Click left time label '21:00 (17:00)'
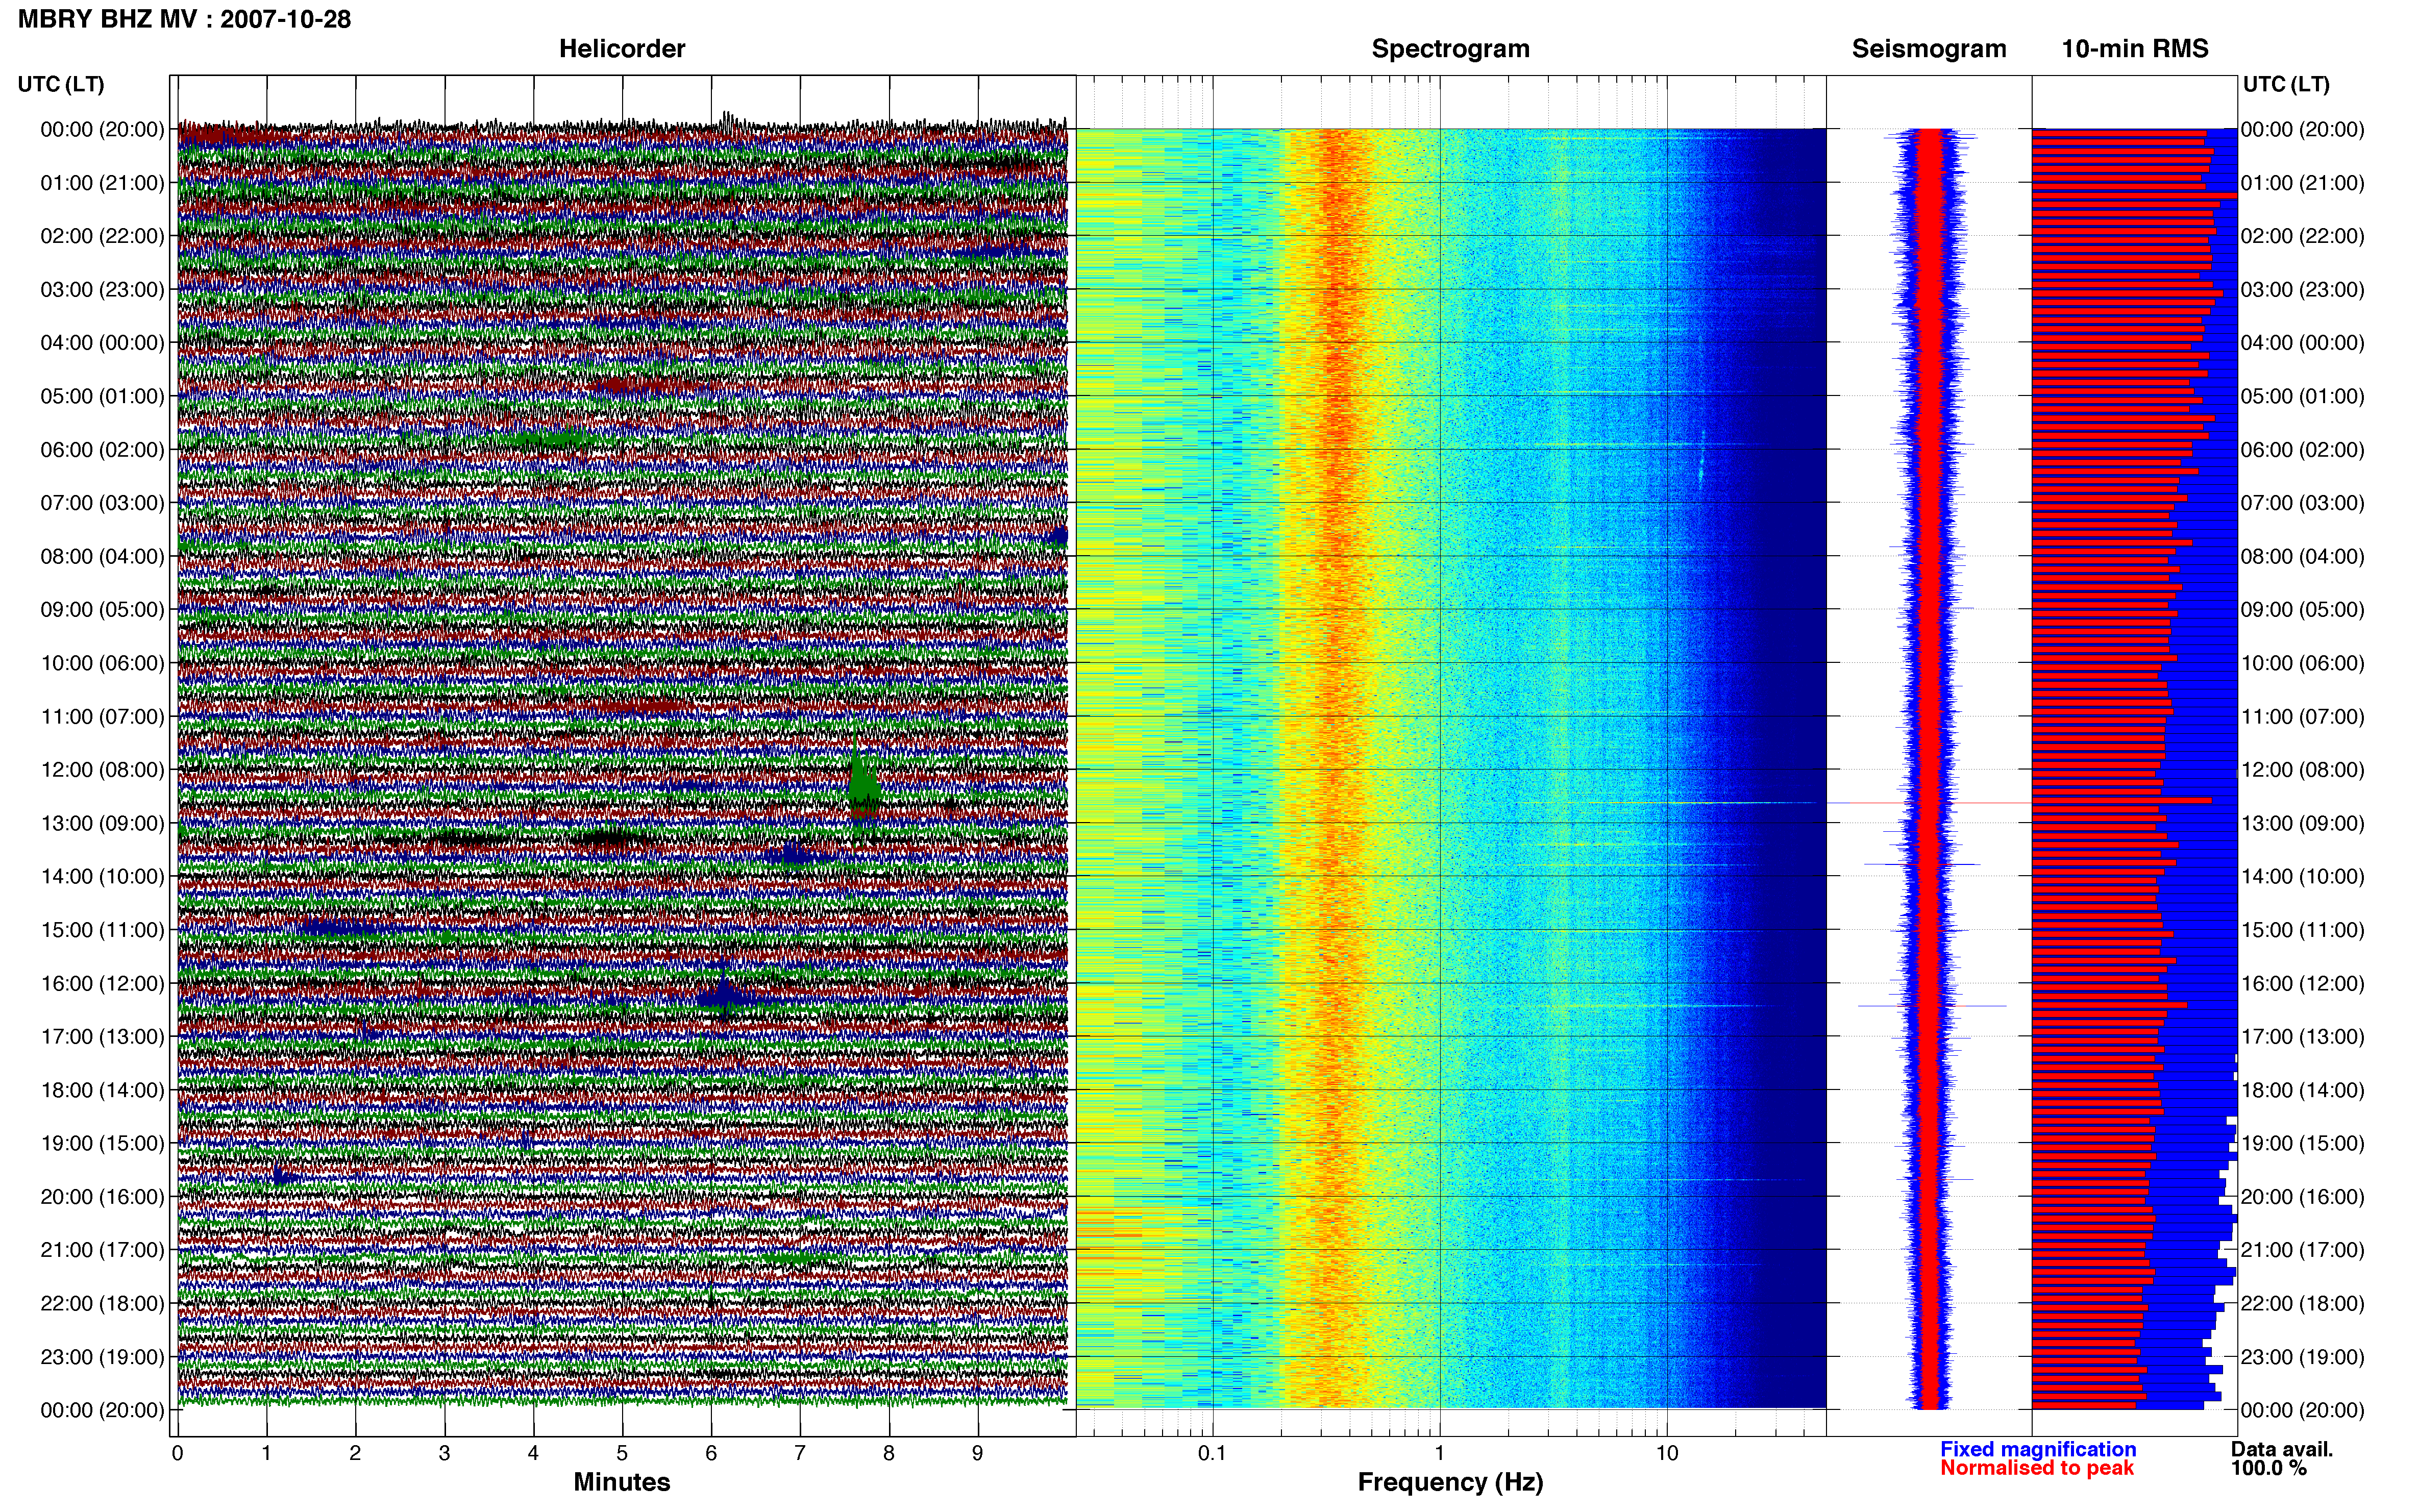 click(x=102, y=1250)
